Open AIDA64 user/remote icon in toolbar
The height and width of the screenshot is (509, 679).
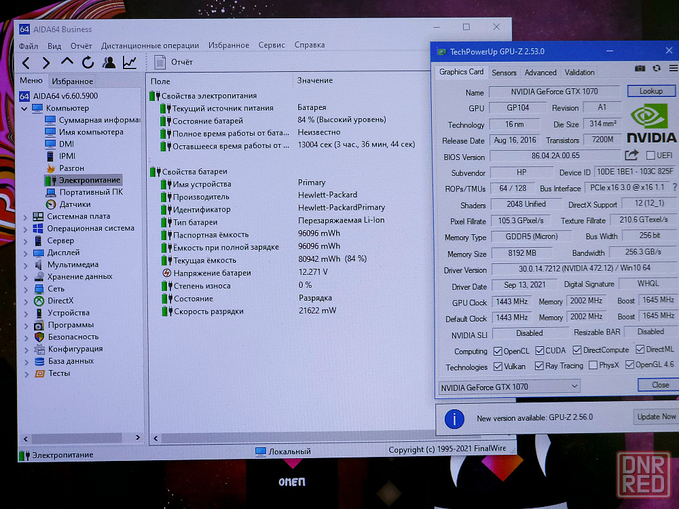[x=109, y=62]
